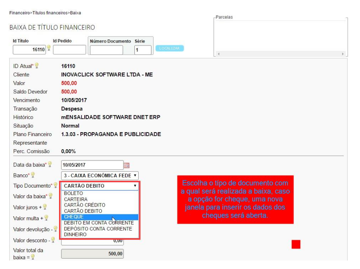The width and height of the screenshot is (360, 269).
Task: Open the Banco dropdown showing Caixa Econômica
Action: (100, 176)
